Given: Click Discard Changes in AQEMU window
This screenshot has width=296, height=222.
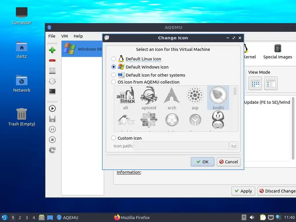Looking at the screenshot, I should tap(277, 191).
